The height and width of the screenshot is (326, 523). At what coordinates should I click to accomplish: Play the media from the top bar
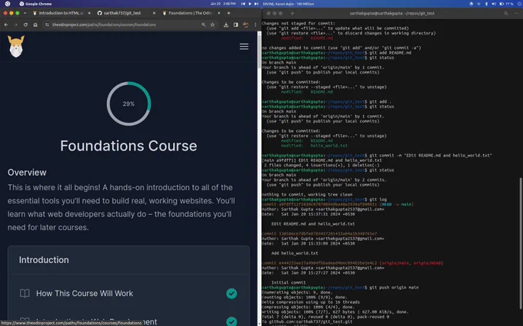tap(250, 4)
